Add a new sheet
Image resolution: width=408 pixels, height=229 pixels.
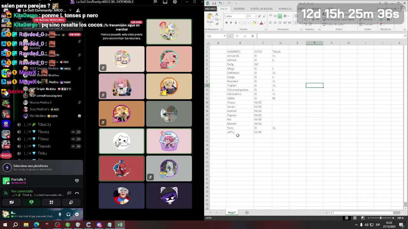(x=247, y=212)
